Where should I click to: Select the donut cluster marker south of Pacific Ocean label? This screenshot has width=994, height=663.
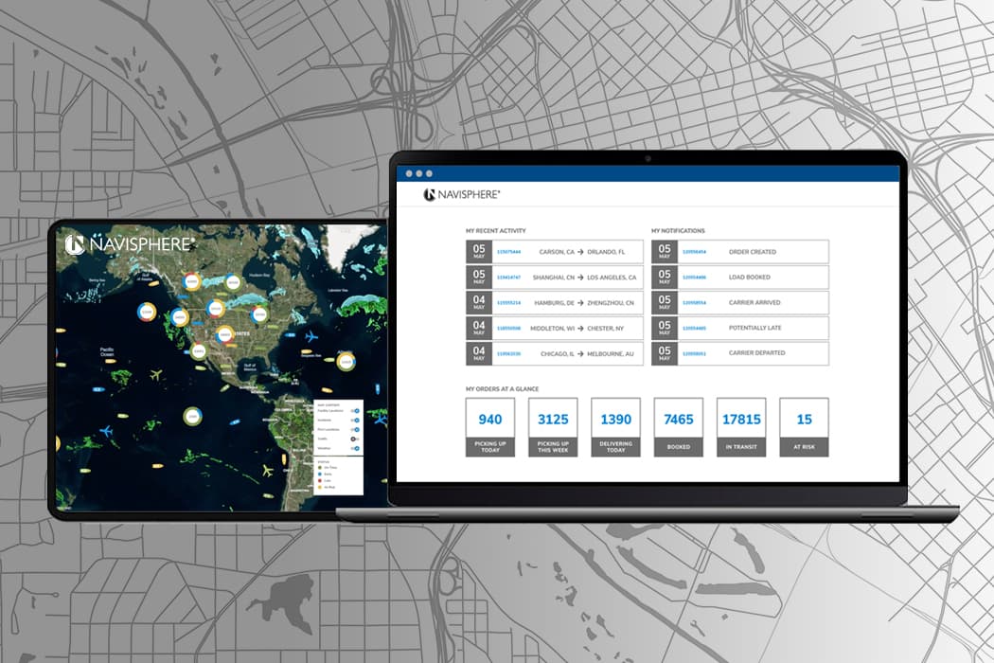tap(193, 414)
